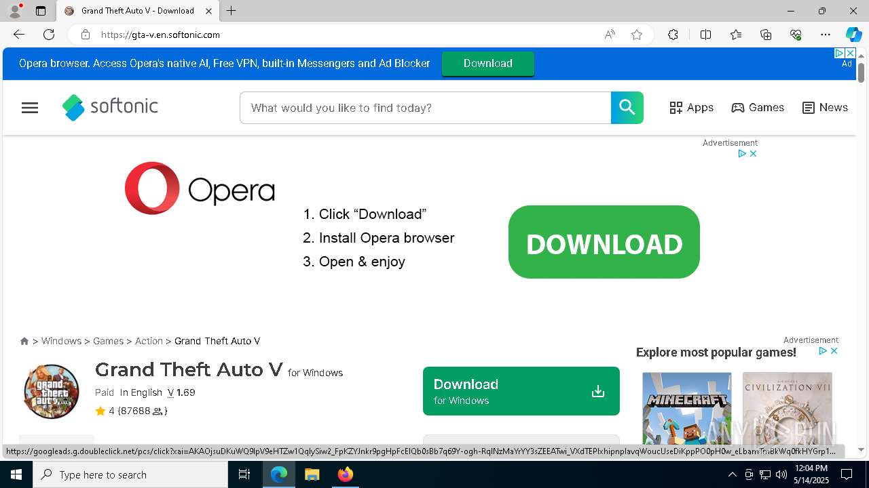Open Tab actions menu

(41, 11)
